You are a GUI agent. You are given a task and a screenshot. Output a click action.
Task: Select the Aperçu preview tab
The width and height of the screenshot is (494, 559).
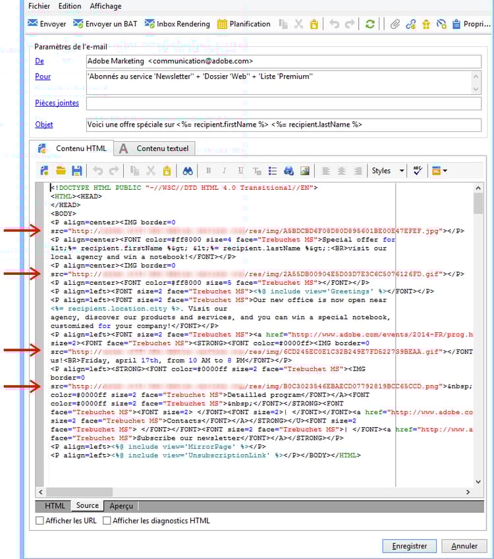(121, 506)
